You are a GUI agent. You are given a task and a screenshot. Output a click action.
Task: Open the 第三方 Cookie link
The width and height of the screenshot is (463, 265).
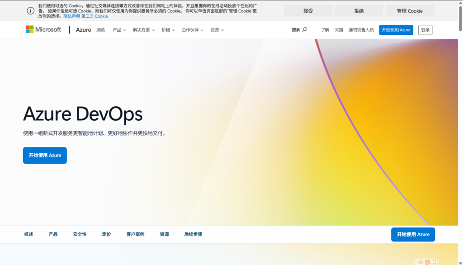tap(94, 16)
